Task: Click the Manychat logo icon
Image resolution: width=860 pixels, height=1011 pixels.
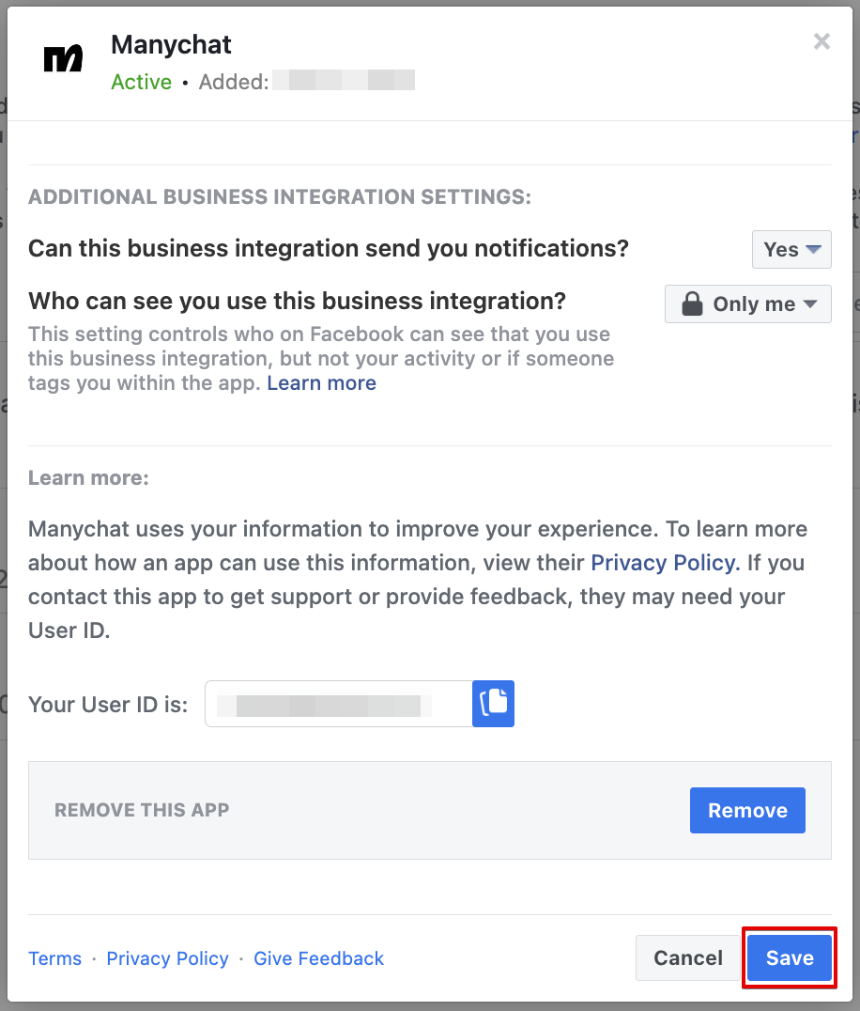Action: coord(63,59)
